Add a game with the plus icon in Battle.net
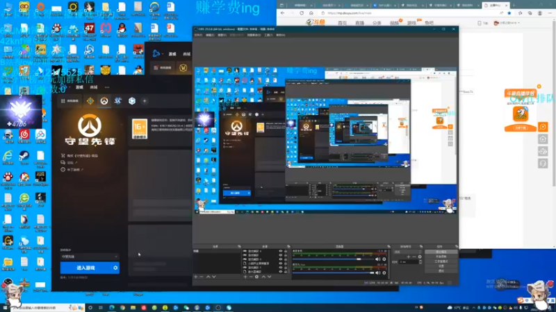The width and height of the screenshot is (556, 312). tap(145, 101)
